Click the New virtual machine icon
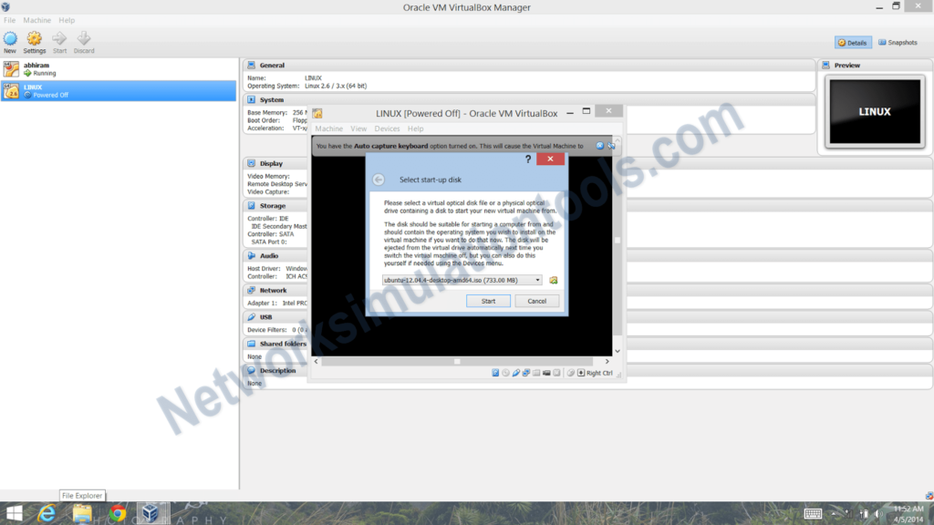The image size is (934, 525). click(x=9, y=38)
